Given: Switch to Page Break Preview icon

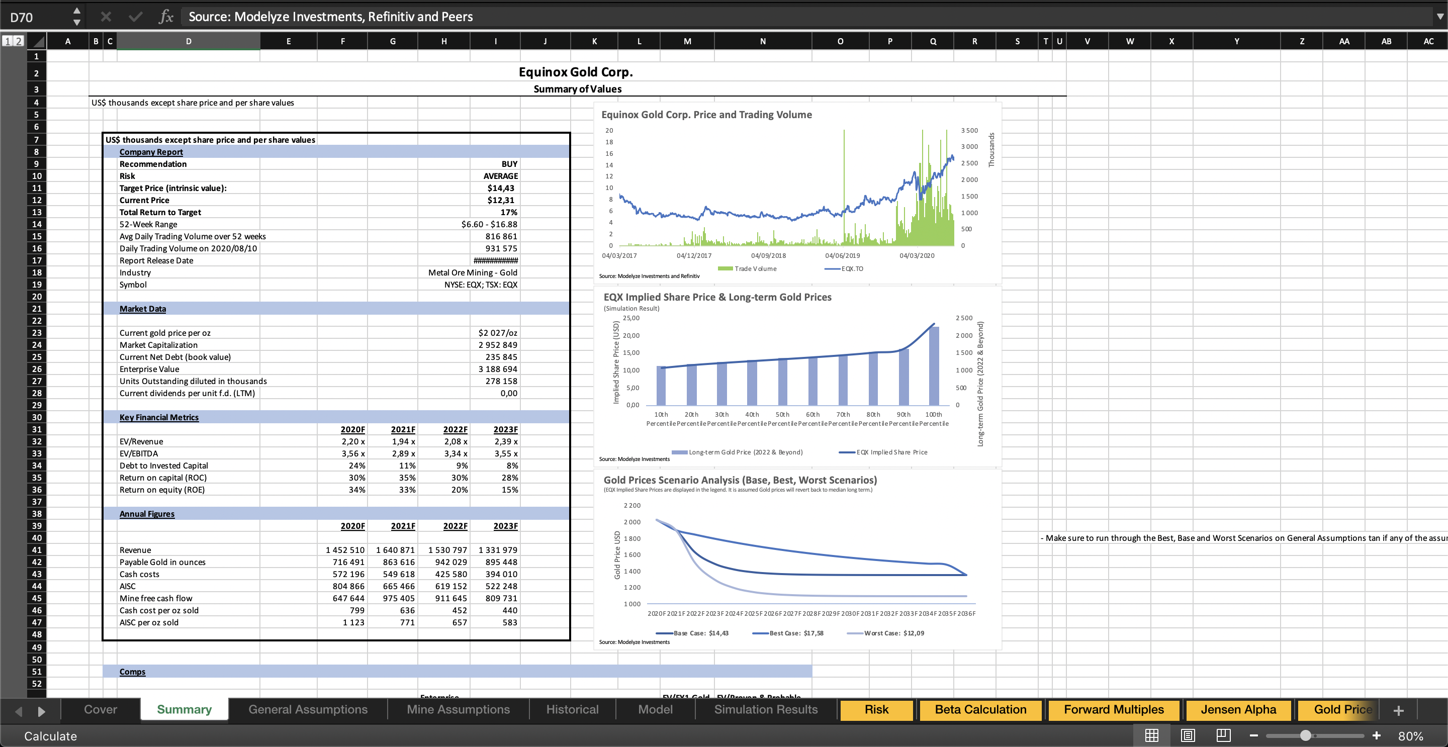Looking at the screenshot, I should pyautogui.click(x=1224, y=735).
